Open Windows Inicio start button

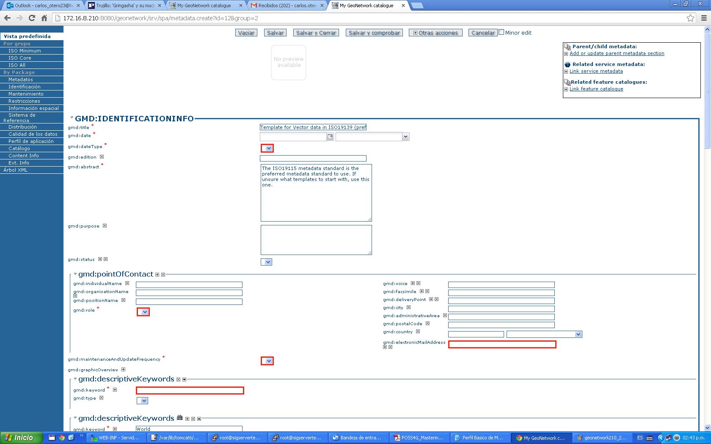pos(22,438)
